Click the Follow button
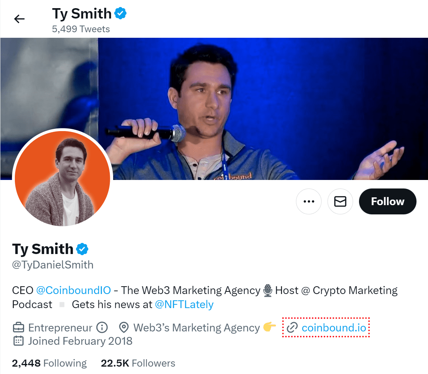This screenshot has height=374, width=428. point(387,201)
